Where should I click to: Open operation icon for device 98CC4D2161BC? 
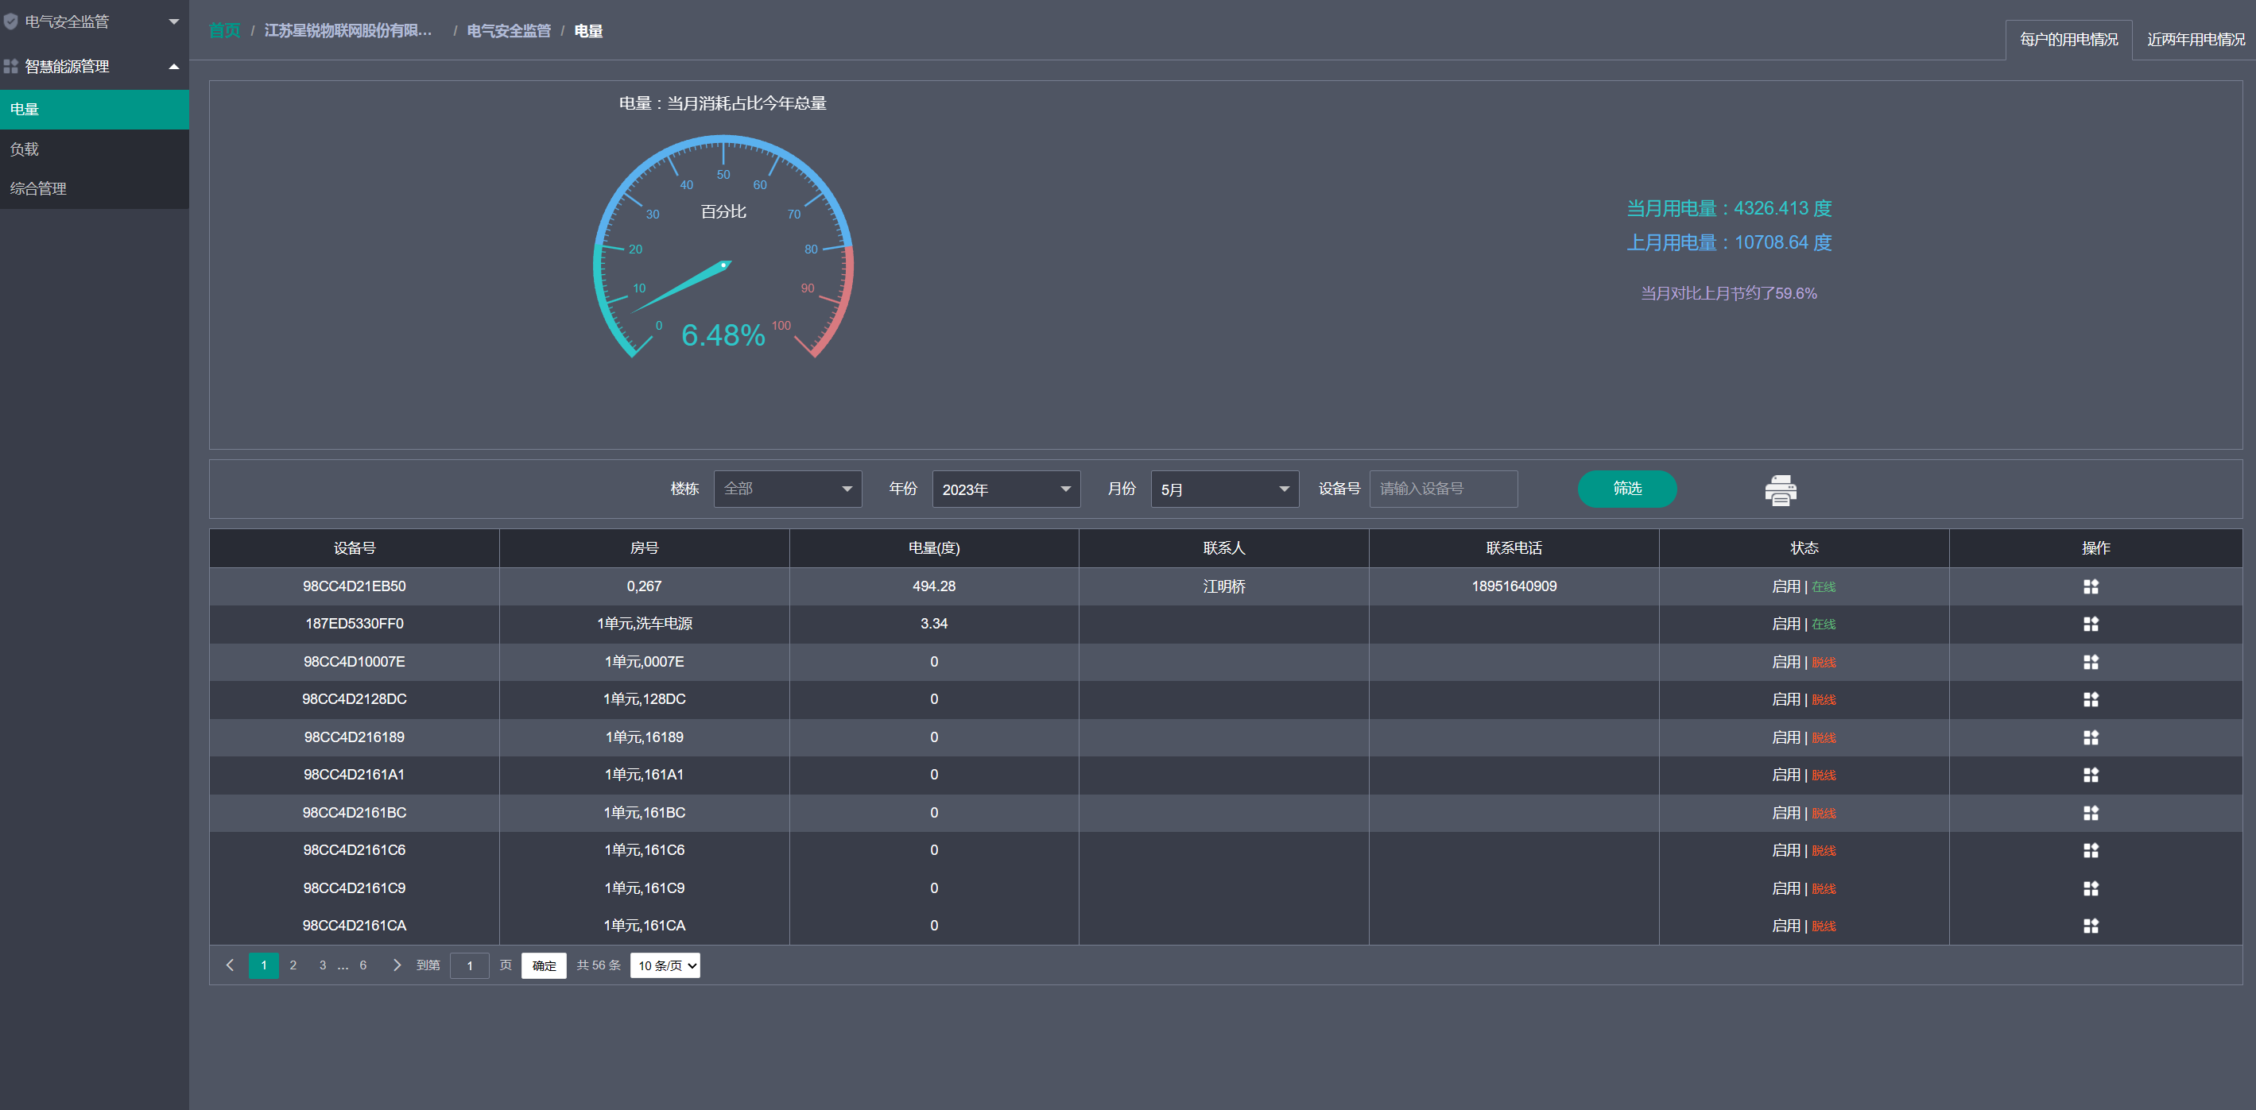coord(2091,812)
